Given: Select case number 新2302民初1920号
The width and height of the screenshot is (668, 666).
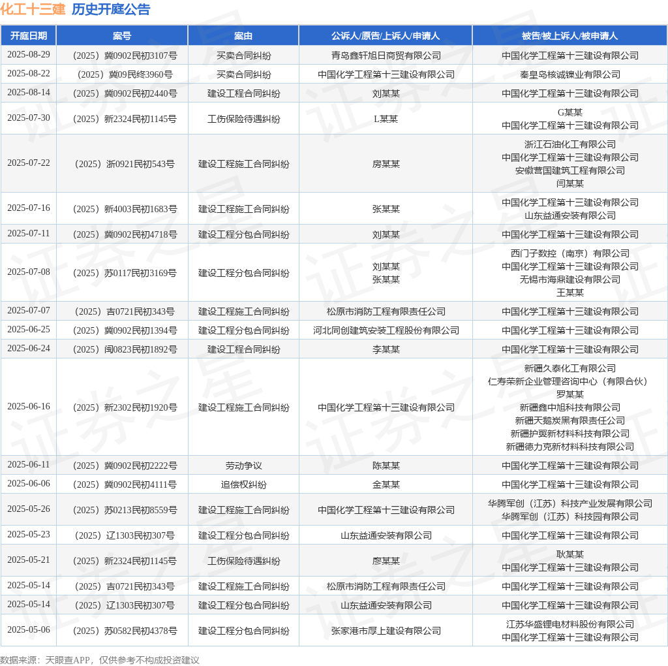Looking at the screenshot, I should [x=125, y=407].
